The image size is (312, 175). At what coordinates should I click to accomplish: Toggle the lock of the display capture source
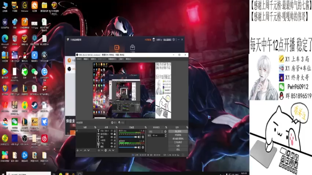coord(115,134)
